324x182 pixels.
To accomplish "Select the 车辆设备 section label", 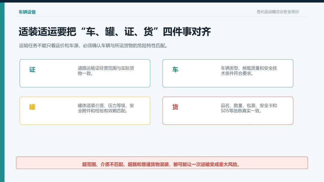I will [x=27, y=12].
